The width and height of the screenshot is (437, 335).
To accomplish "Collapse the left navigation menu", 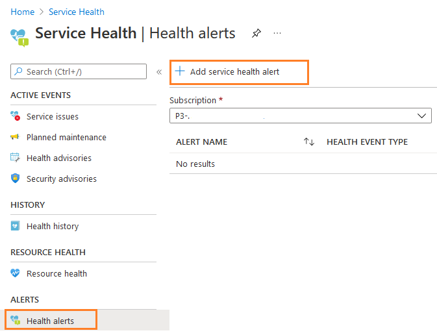I will coord(159,71).
